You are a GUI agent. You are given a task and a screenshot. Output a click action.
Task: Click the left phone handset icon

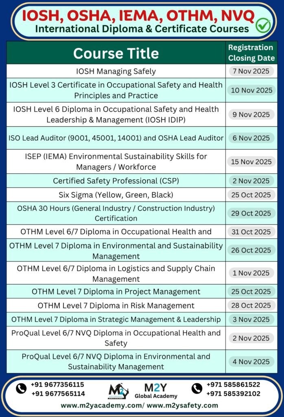(21, 389)
